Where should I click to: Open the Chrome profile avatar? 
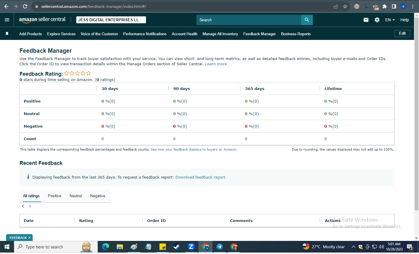pyautogui.click(x=403, y=6)
